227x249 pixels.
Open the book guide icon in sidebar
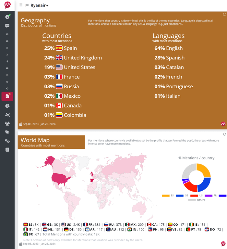7,150
